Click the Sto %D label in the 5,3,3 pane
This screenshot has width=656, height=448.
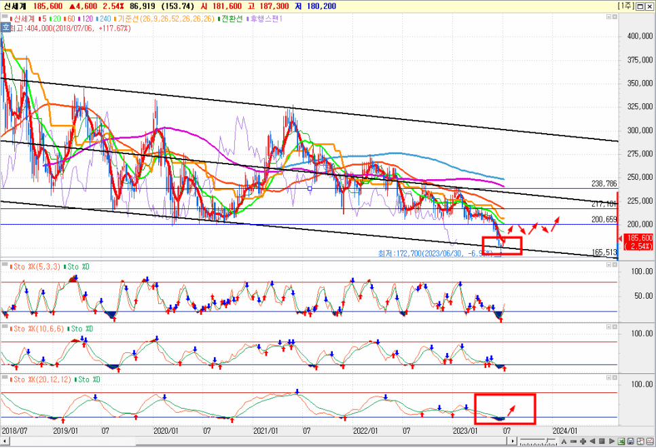tap(78, 267)
